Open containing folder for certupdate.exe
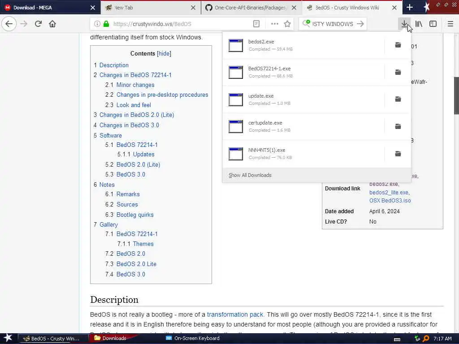The width and height of the screenshot is (459, 344). [398, 126]
